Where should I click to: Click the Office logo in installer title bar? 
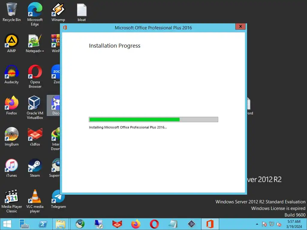65,28
